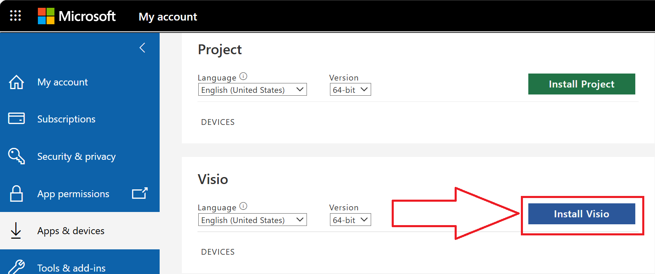Collapse the sidebar with the left chevron
The image size is (655, 274).
click(142, 48)
